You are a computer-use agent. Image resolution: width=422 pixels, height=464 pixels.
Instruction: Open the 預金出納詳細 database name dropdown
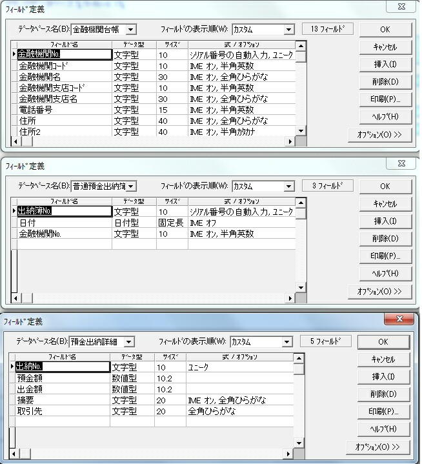coord(129,342)
